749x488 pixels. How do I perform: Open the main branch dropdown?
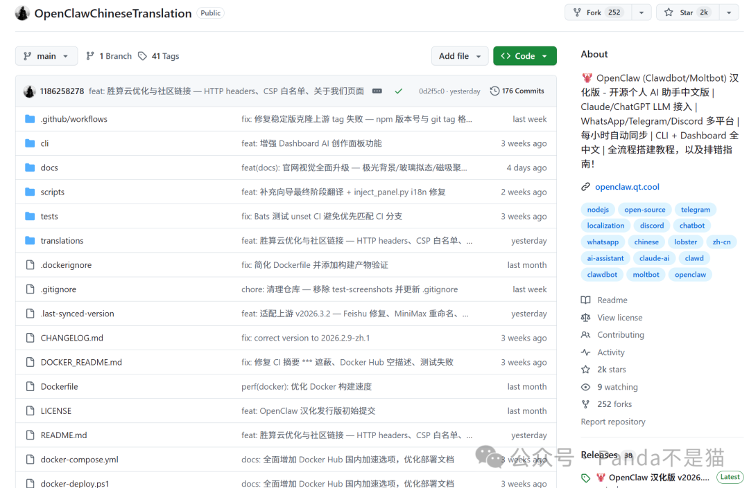pos(46,56)
